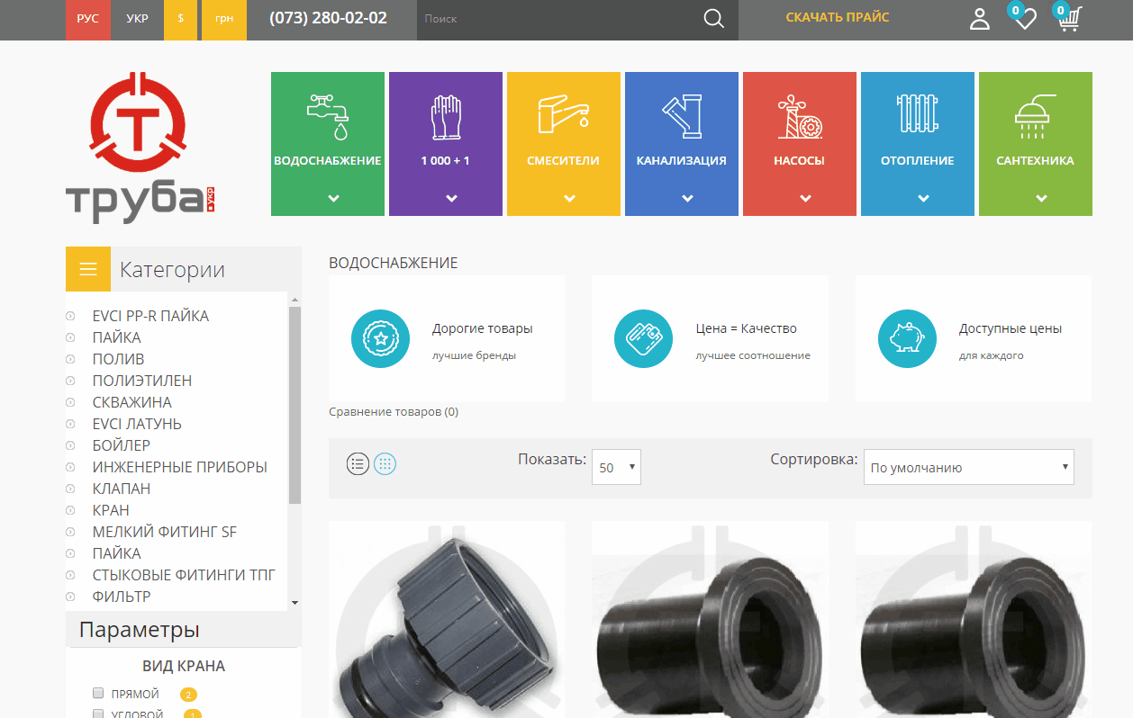The width and height of the screenshot is (1133, 718).
Task: Expand the Водоснабжение tile chevron
Action: pos(334,198)
